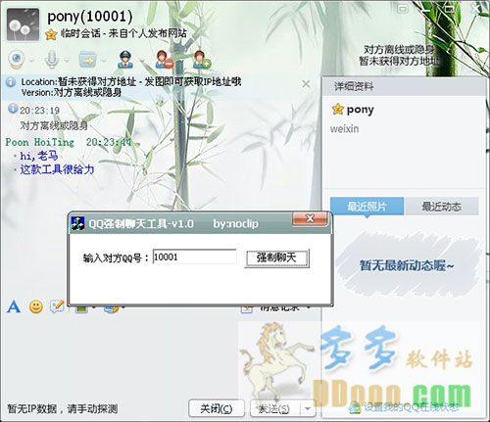Dismiss the Location info notification bar
490x422 pixels.
click(x=306, y=84)
